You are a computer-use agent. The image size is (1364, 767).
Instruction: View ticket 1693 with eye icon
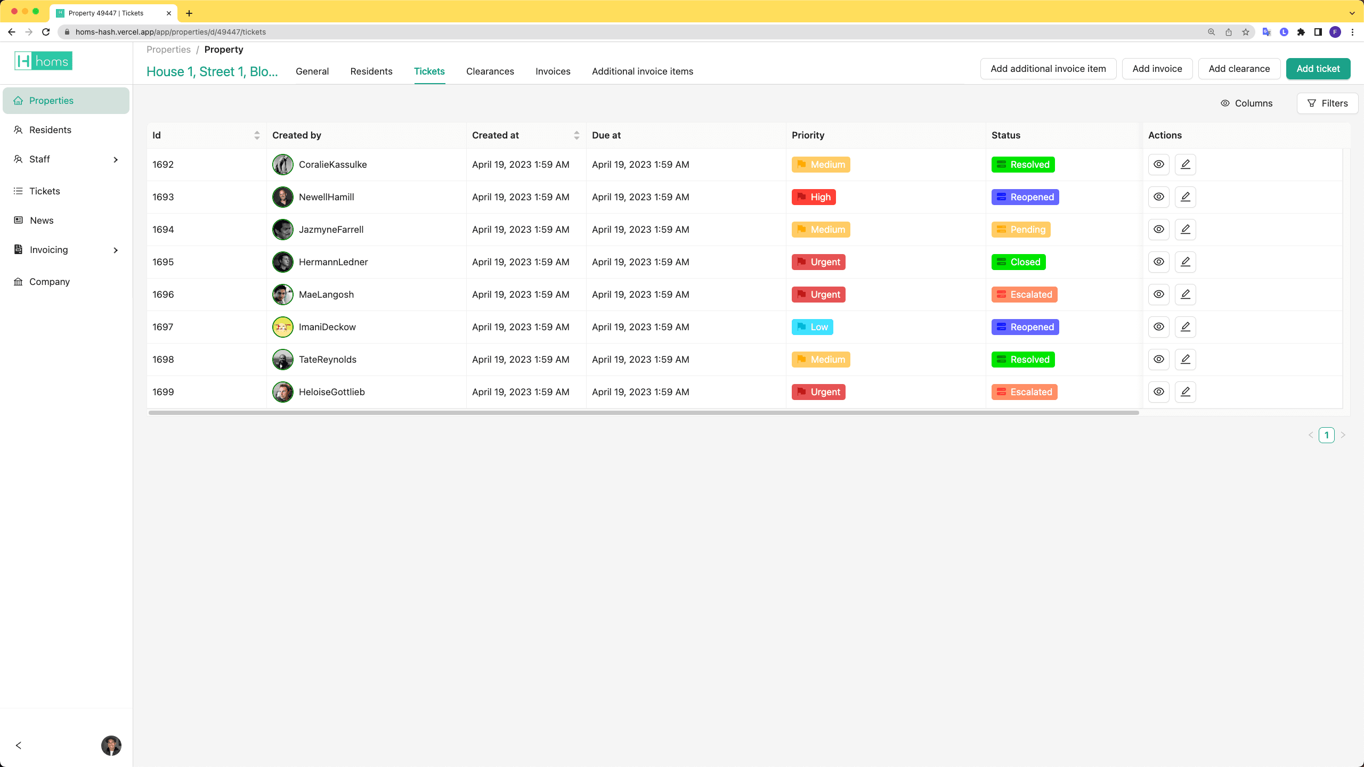pyautogui.click(x=1158, y=197)
